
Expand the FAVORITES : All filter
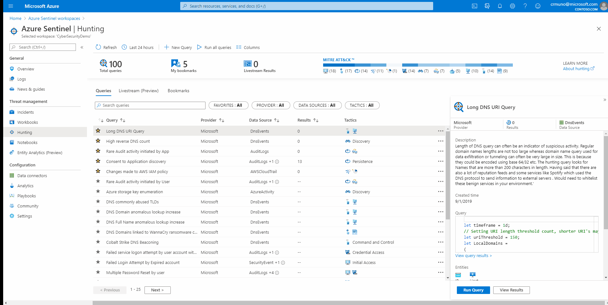(228, 105)
